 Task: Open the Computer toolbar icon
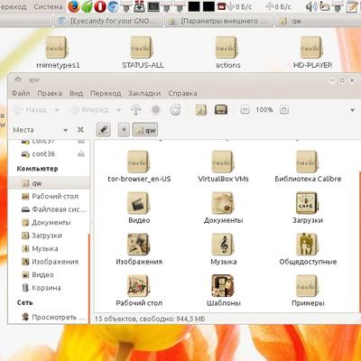[x=221, y=110]
